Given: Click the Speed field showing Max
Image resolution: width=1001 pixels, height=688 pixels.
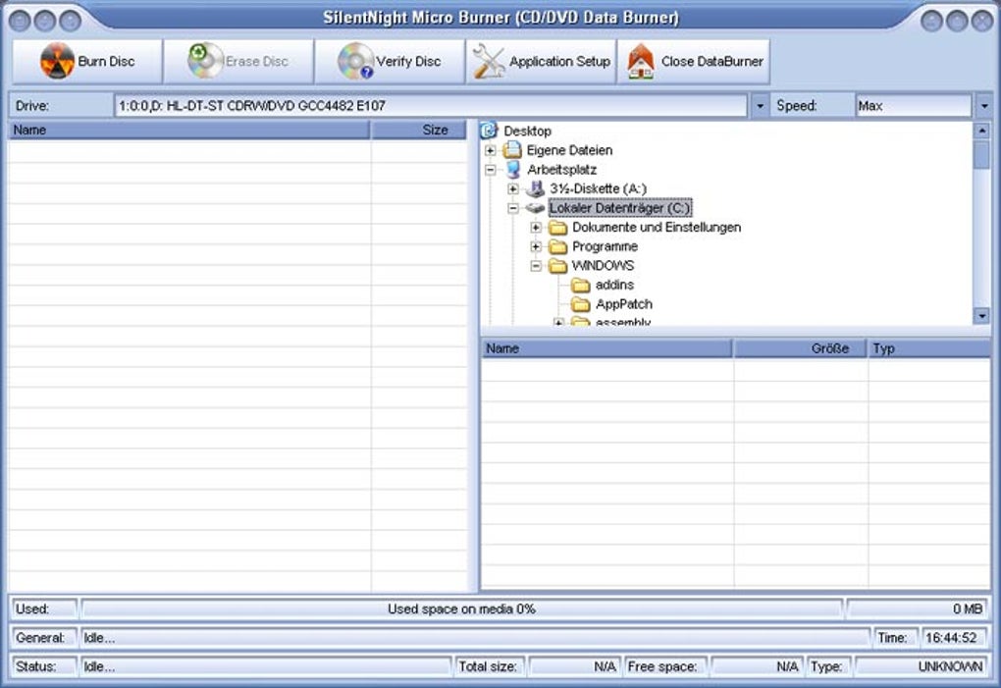Looking at the screenshot, I should [913, 106].
